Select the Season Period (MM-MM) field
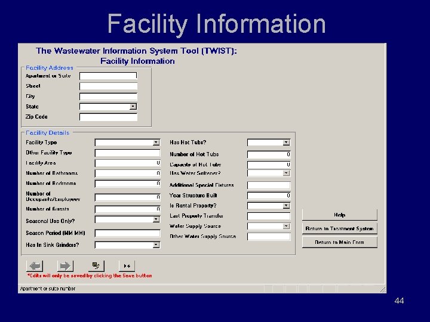The width and height of the screenshot is (430, 322). [x=128, y=233]
